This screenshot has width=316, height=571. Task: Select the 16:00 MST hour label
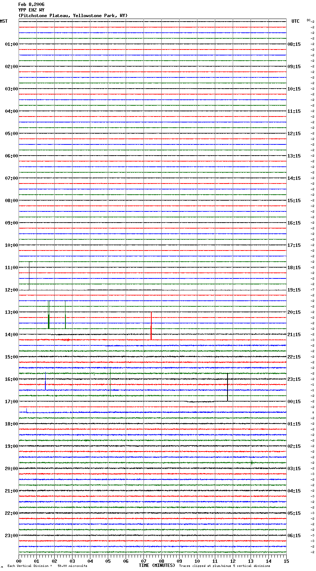[x=12, y=379]
